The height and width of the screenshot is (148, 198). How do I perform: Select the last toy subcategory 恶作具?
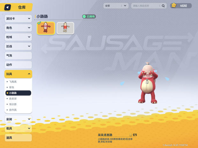tap(13, 110)
